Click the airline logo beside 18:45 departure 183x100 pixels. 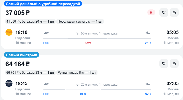point(9,84)
